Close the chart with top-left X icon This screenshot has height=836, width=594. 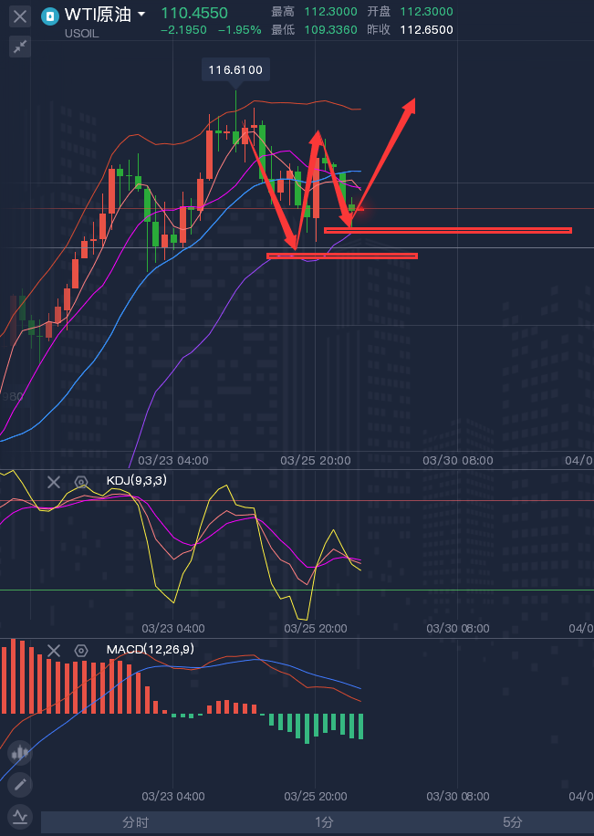coord(20,16)
